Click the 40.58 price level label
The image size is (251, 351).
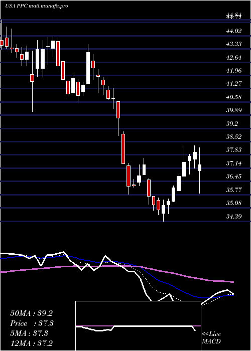[234, 97]
